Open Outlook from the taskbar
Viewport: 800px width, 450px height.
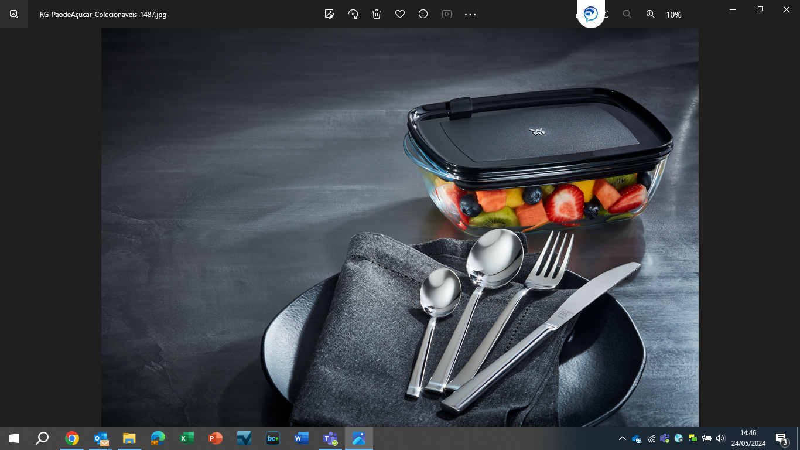tap(101, 438)
